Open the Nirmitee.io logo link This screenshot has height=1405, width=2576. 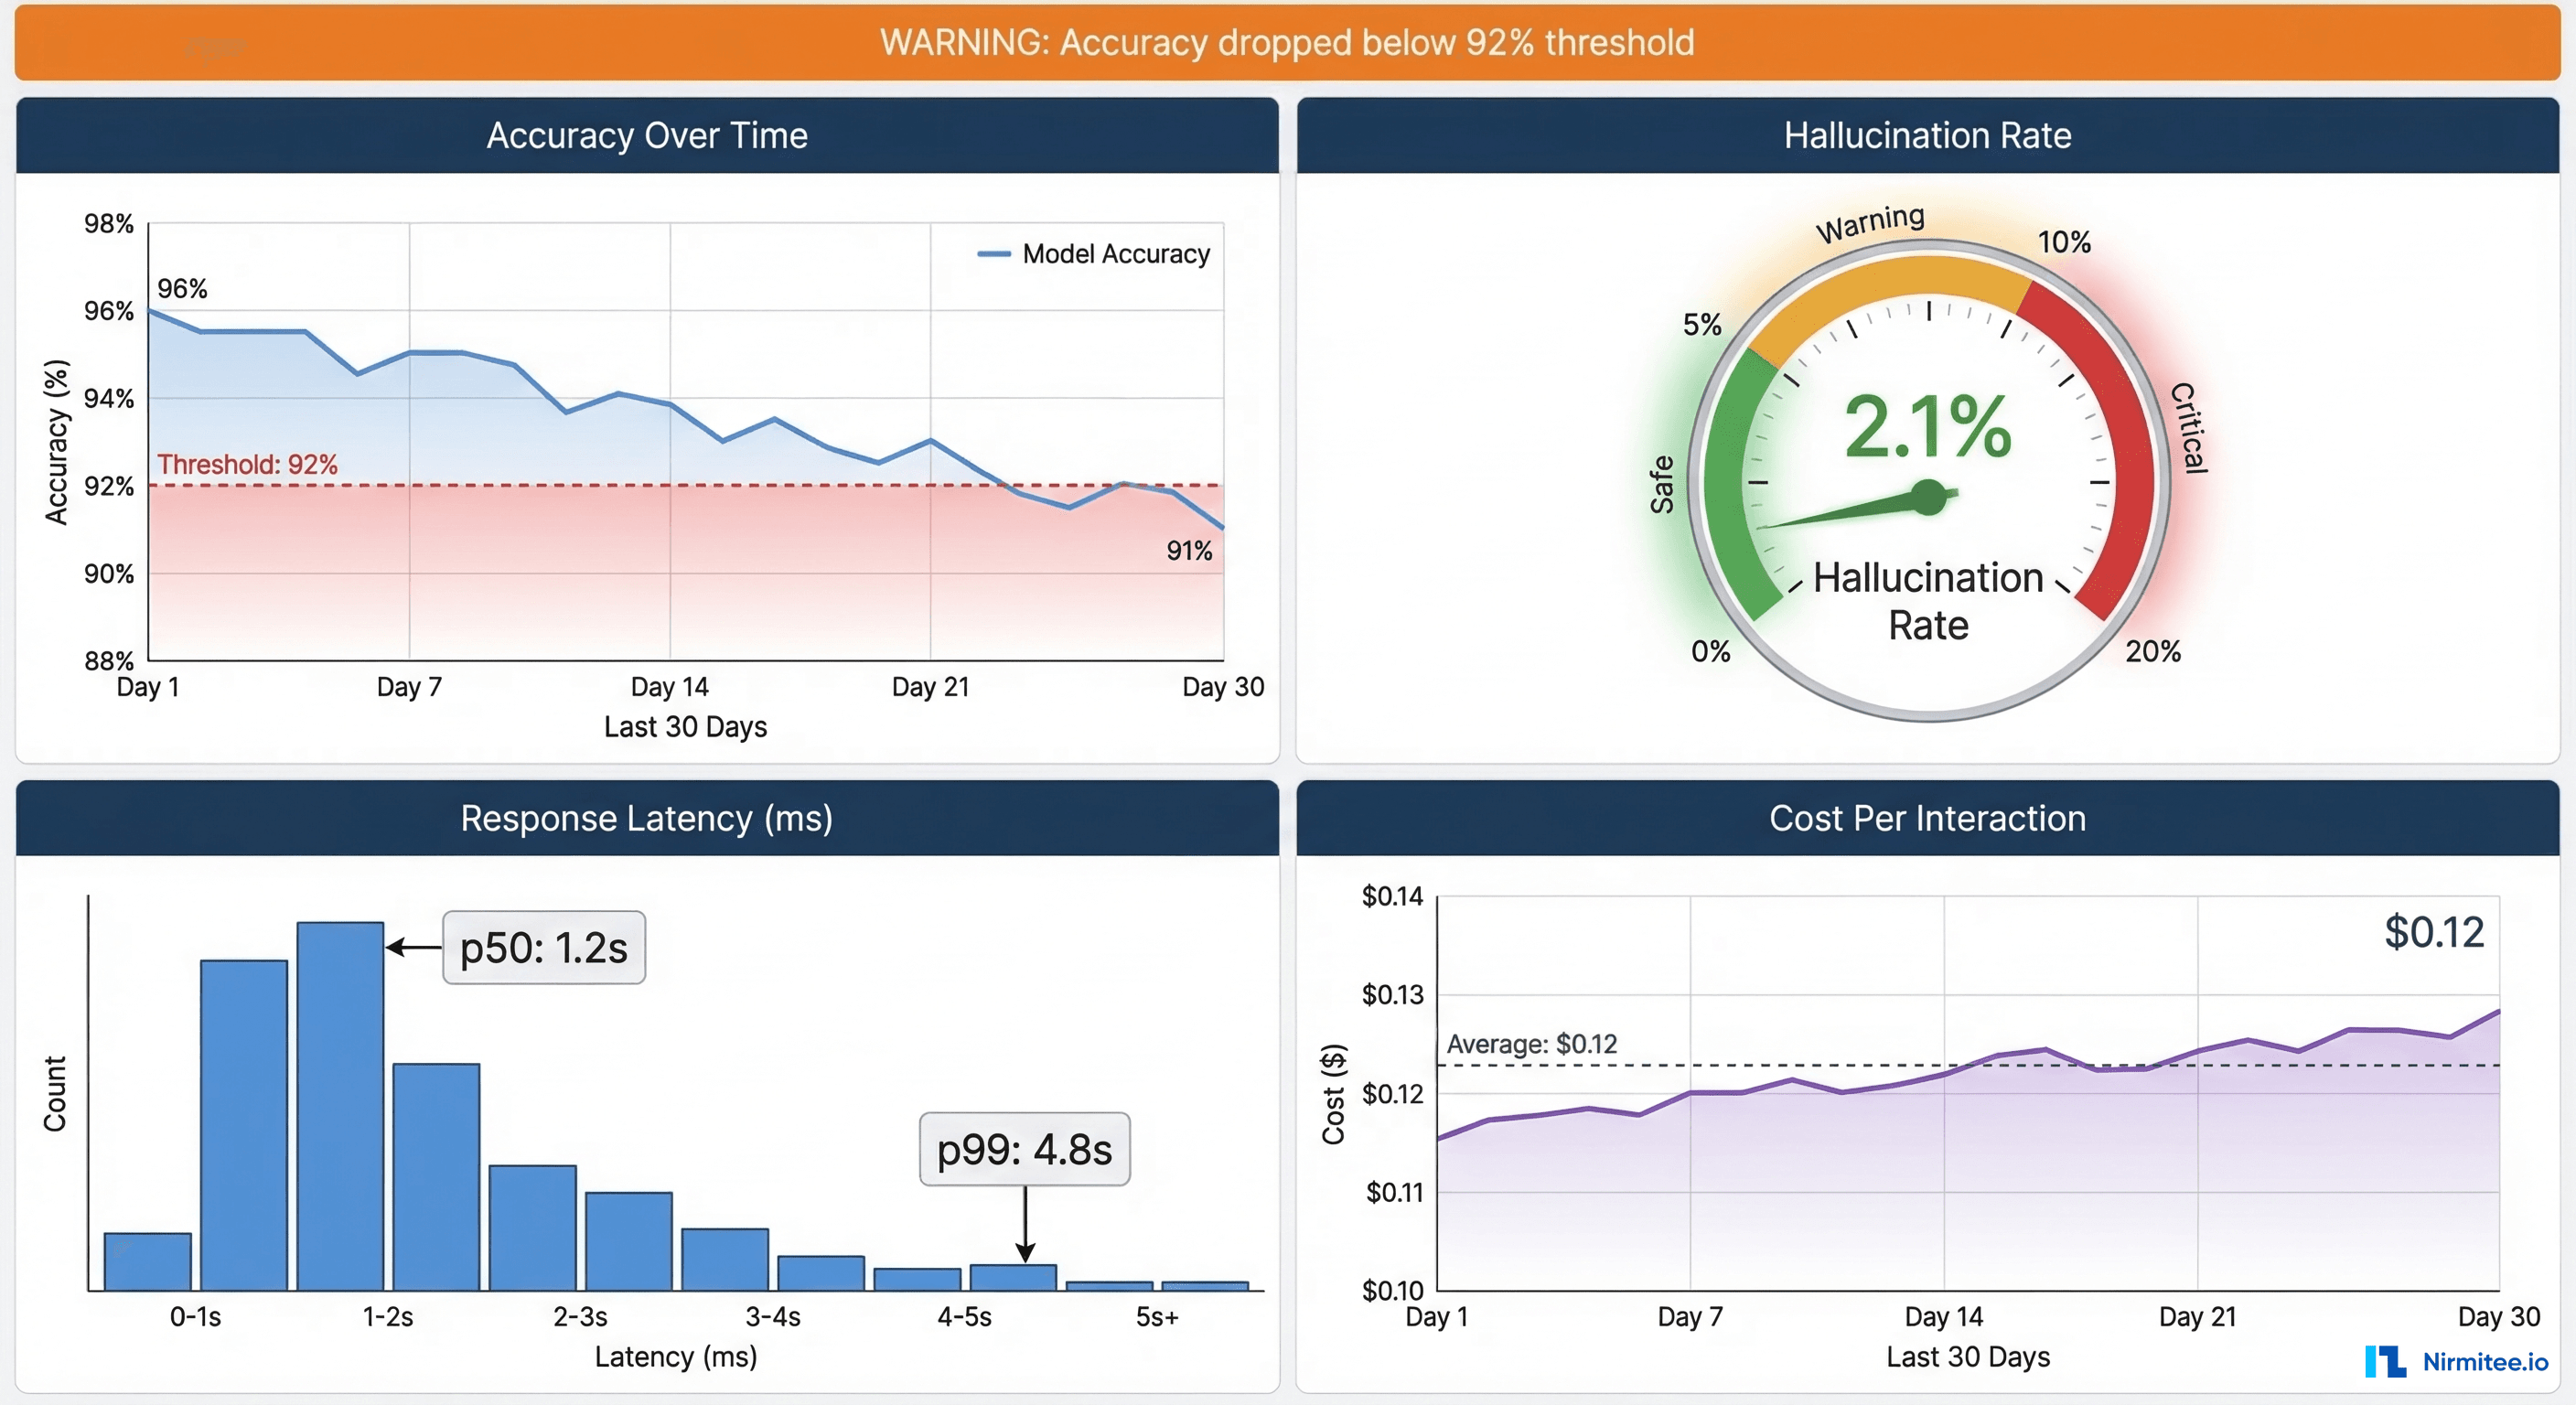pos(2456,1362)
